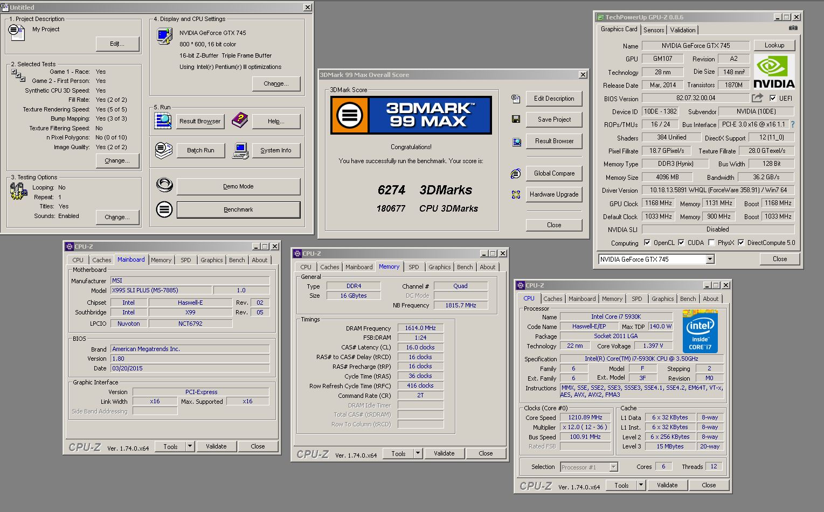Image resolution: width=824 pixels, height=512 pixels.
Task: Toggle the UEFI checkbox in GPU-Z
Action: pyautogui.click(x=773, y=99)
